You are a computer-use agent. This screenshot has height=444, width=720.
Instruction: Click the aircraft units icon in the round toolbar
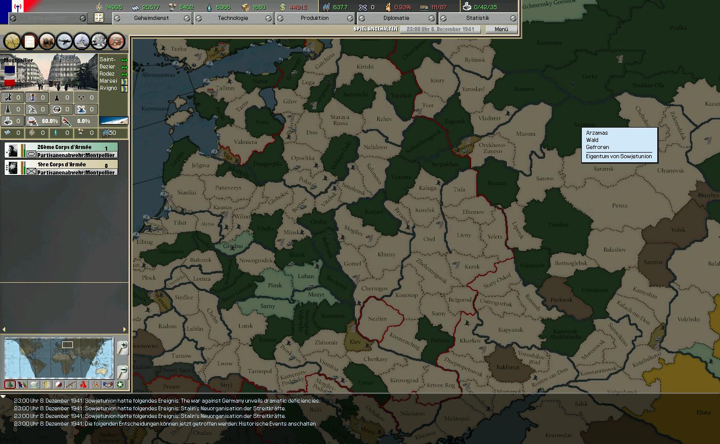pos(64,41)
